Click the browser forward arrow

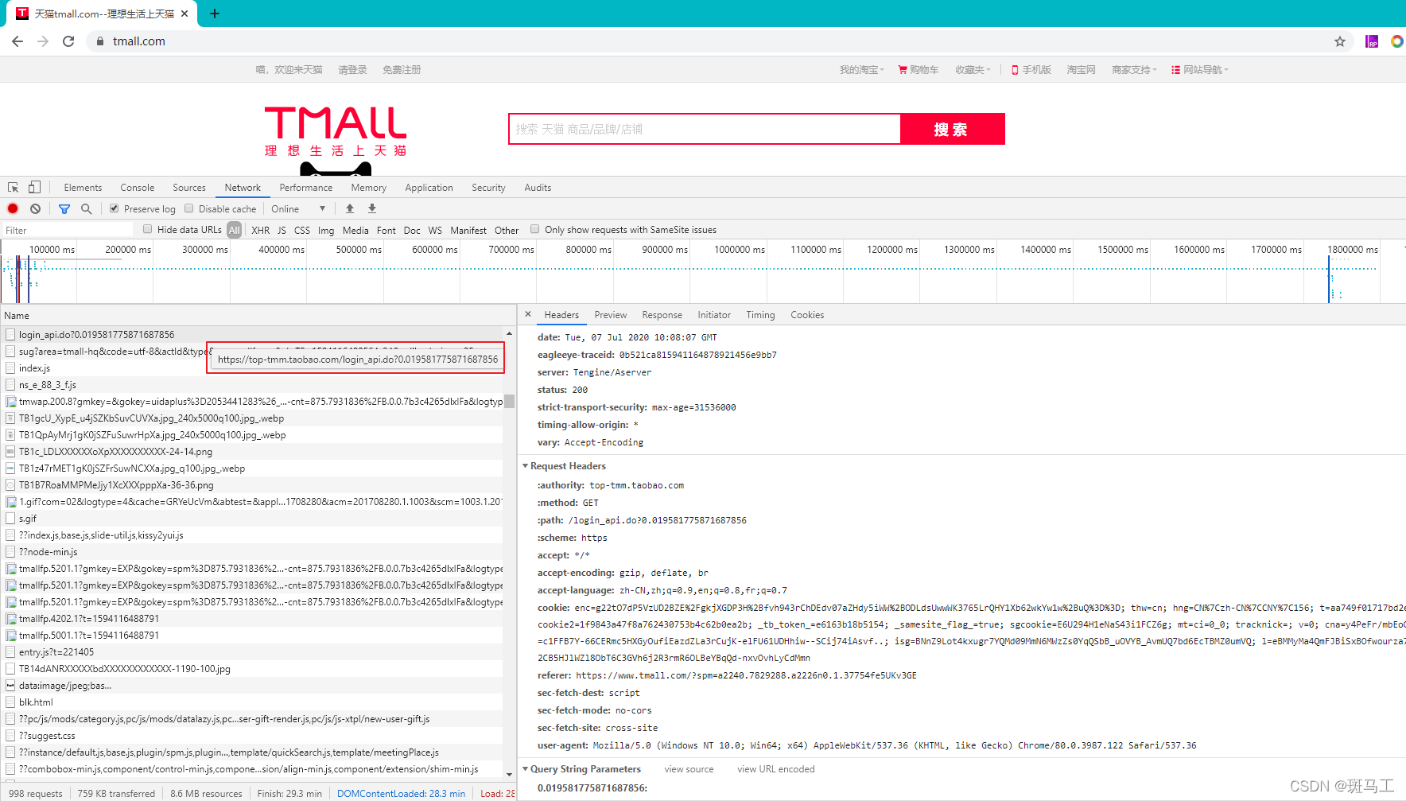coord(43,41)
